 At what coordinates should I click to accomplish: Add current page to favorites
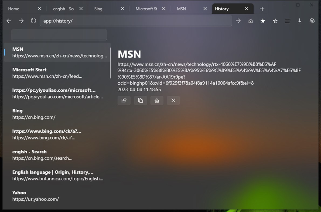coord(275,21)
